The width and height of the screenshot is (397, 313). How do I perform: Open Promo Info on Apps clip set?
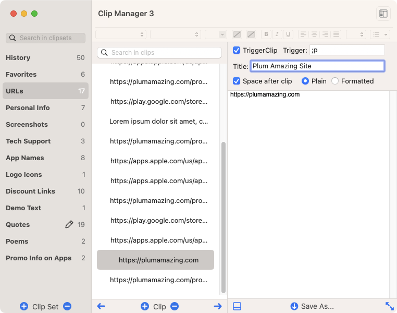pyautogui.click(x=45, y=258)
